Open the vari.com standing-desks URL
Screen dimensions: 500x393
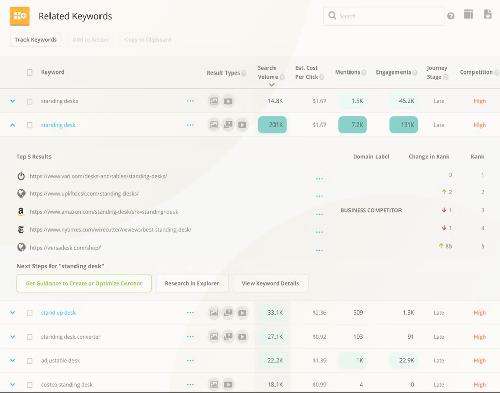pyautogui.click(x=98, y=176)
